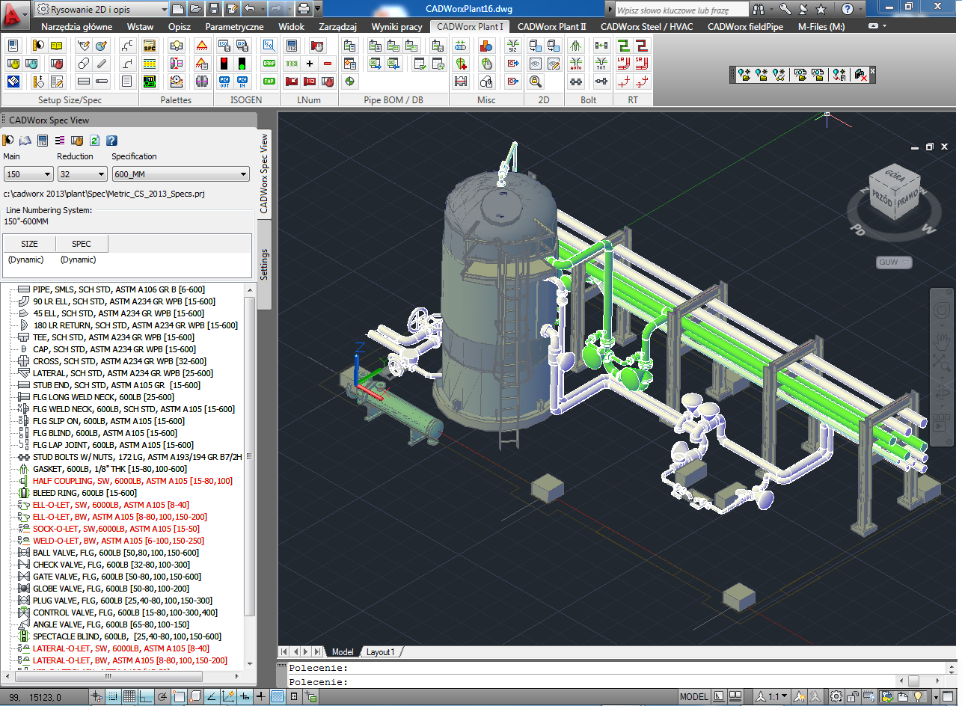
Task: Click the Undo arrow icon
Action: (250, 9)
